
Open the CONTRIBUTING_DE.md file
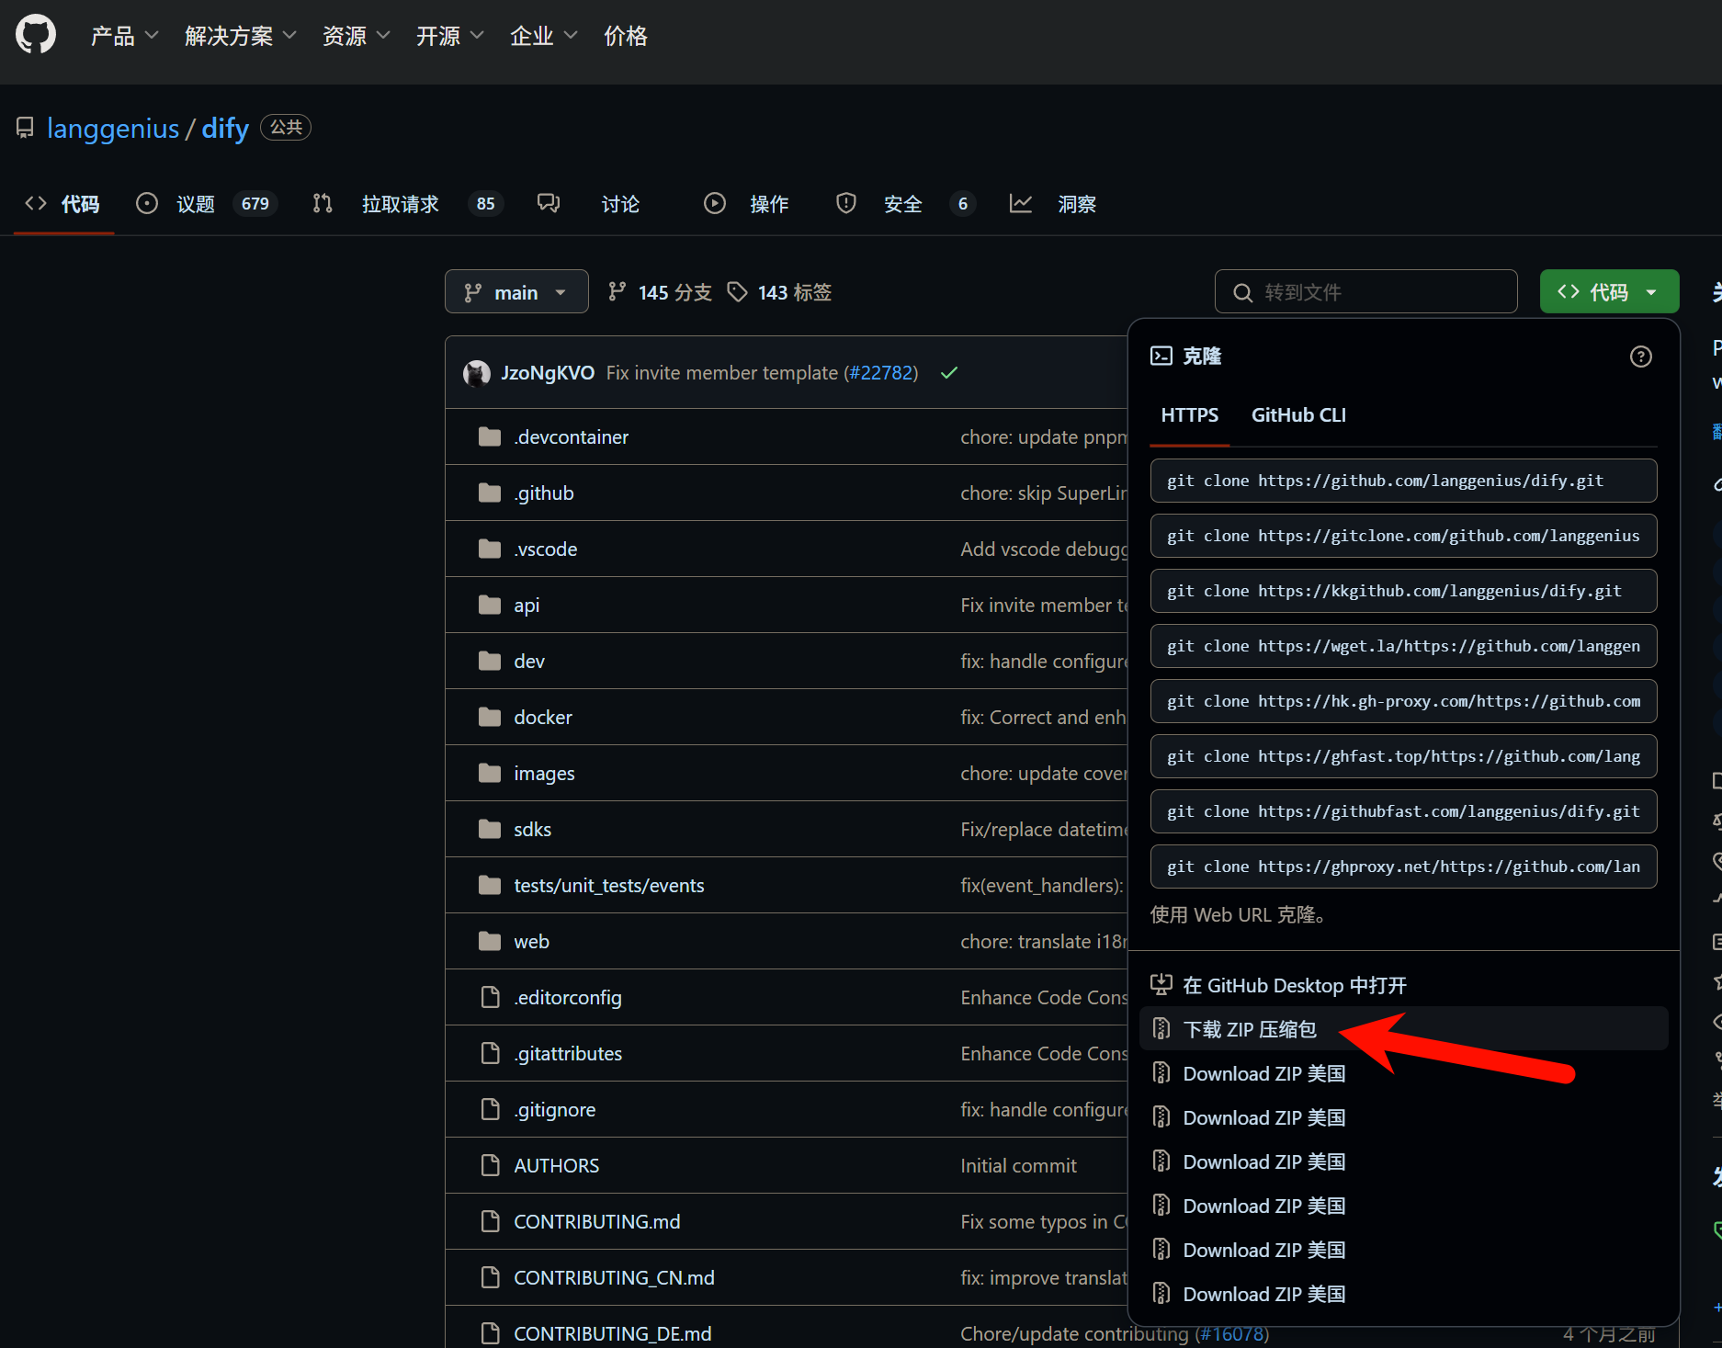click(x=613, y=1333)
